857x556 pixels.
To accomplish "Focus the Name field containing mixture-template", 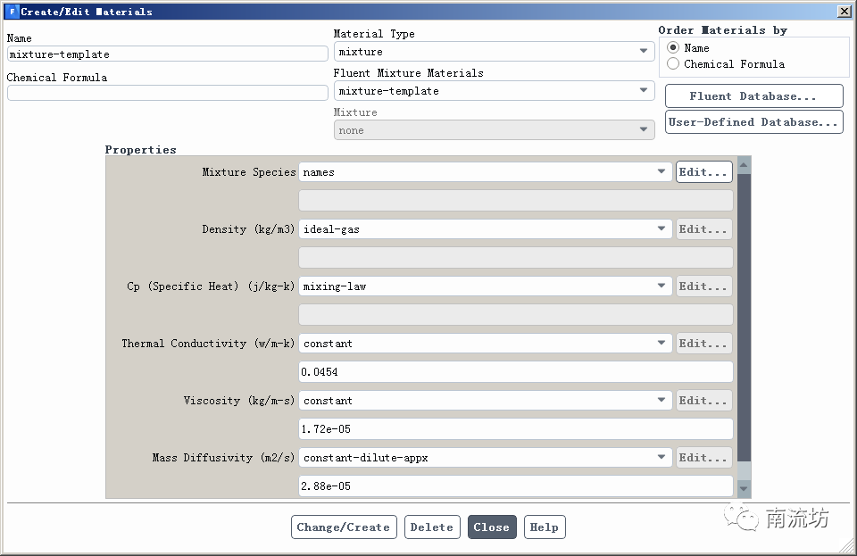I will [x=167, y=54].
